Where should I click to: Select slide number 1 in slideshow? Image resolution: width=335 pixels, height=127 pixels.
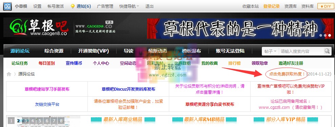pyautogui.click(x=11, y=121)
